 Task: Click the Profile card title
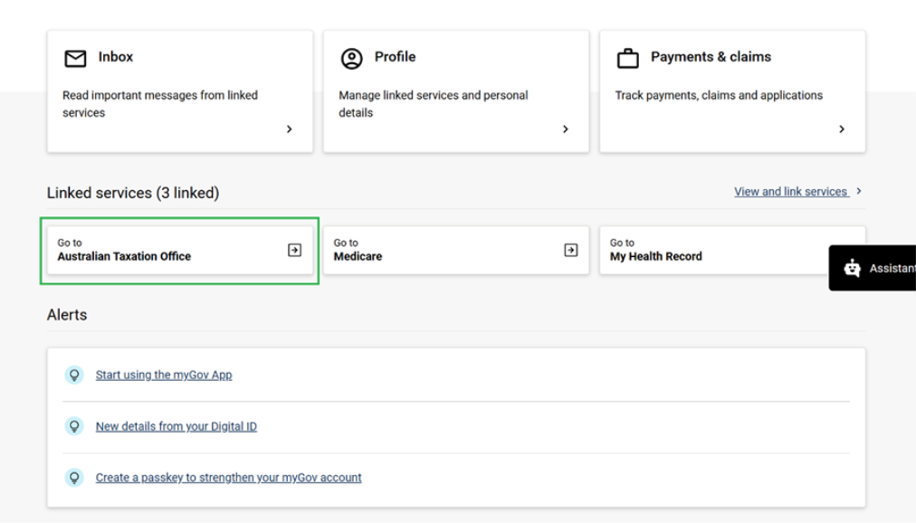point(395,57)
